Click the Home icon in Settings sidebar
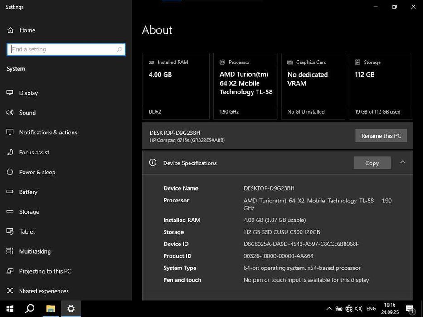 [10, 30]
